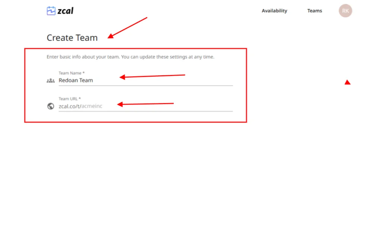The image size is (381, 239).
Task: Click the Team URL * label
Action: (70, 99)
